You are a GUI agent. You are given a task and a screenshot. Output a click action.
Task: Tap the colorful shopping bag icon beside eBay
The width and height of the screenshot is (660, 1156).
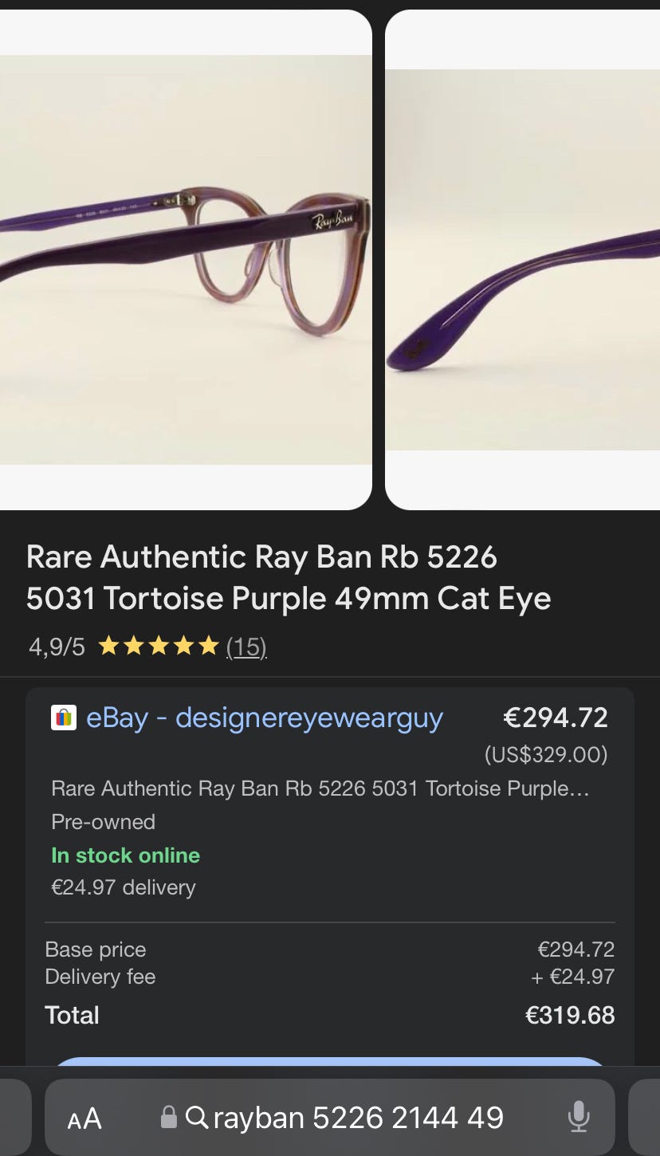(x=64, y=718)
